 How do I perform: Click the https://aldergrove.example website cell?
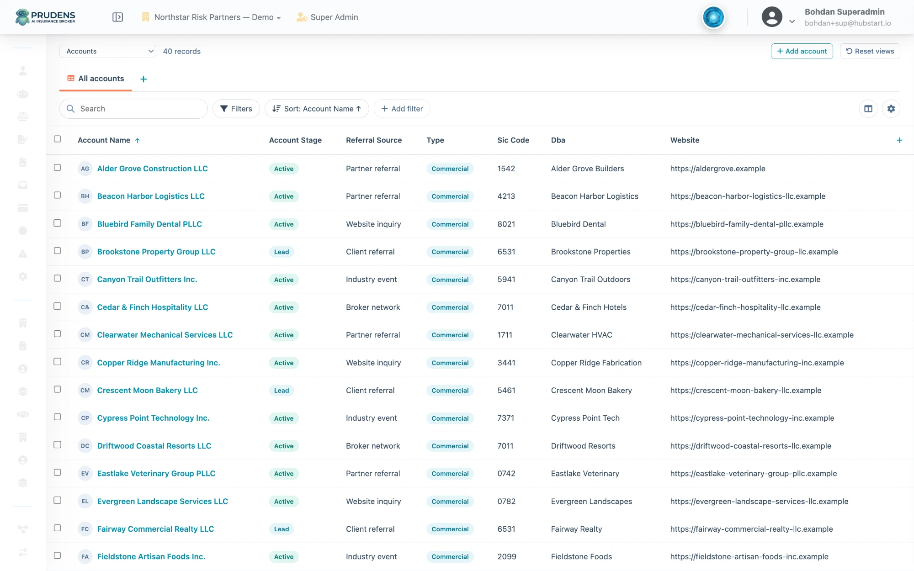(718, 169)
